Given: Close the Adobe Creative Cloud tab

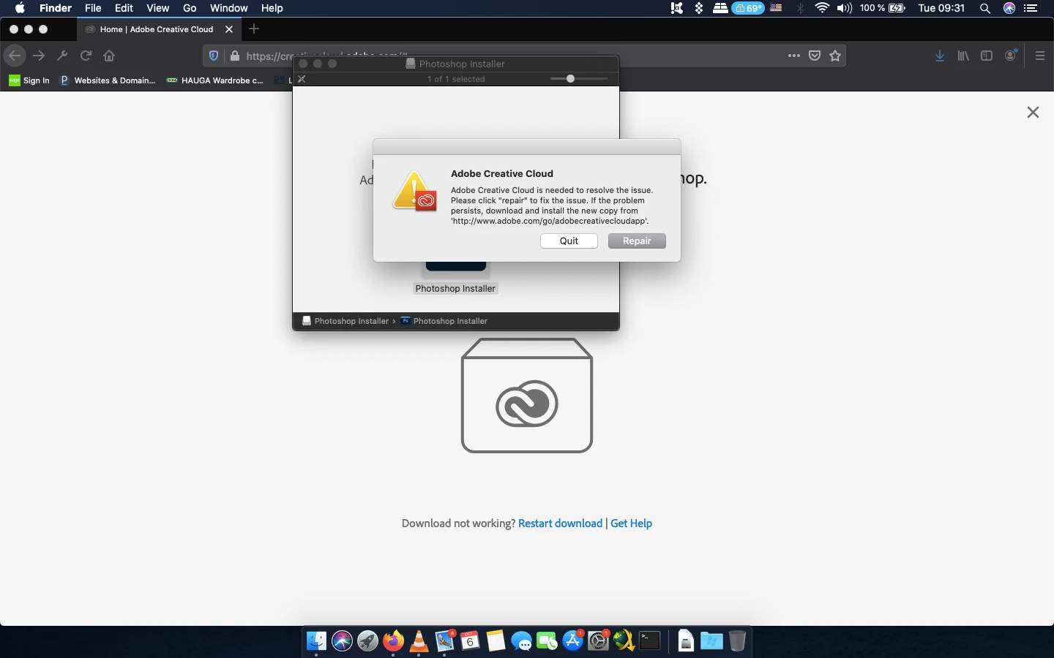Looking at the screenshot, I should pos(229,29).
